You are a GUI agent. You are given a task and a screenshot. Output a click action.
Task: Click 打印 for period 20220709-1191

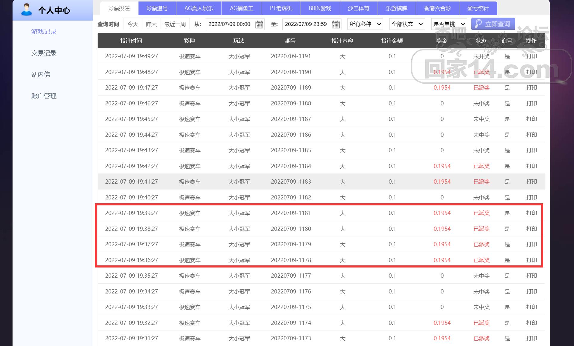[x=531, y=56]
